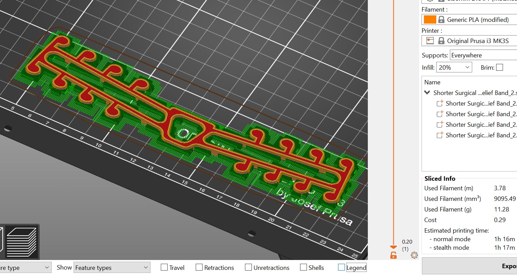Toggle the Retractions checkbox
Image resolution: width=517 pixels, height=275 pixels.
click(199, 267)
